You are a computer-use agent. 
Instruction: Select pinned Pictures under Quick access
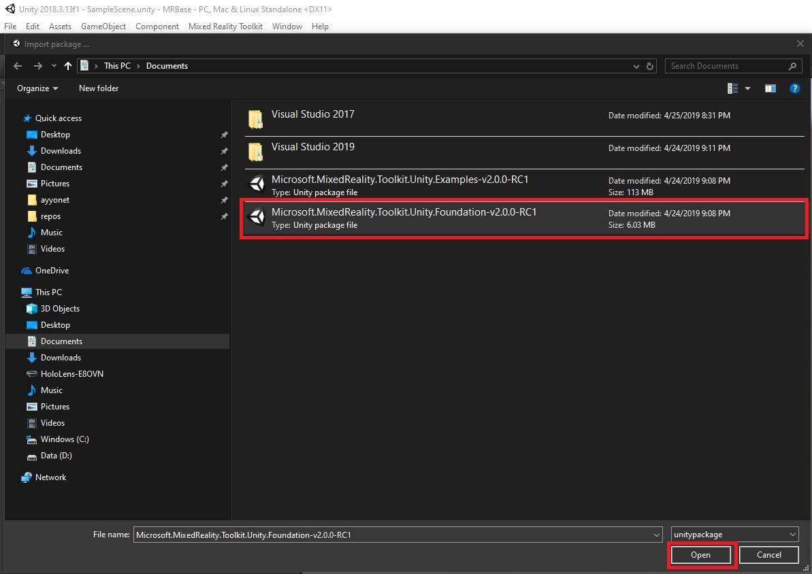[48, 184]
